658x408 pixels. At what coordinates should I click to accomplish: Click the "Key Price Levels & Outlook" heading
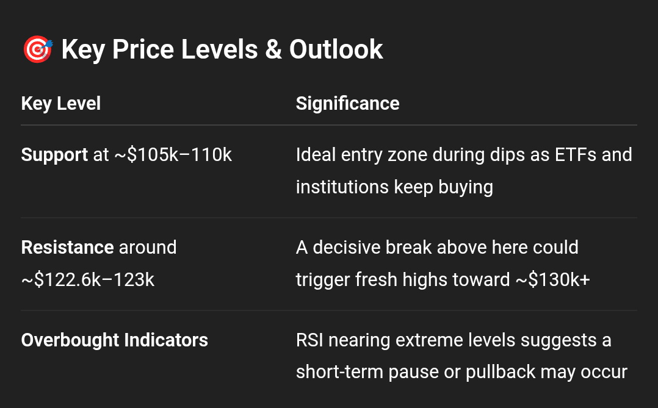[x=222, y=50]
